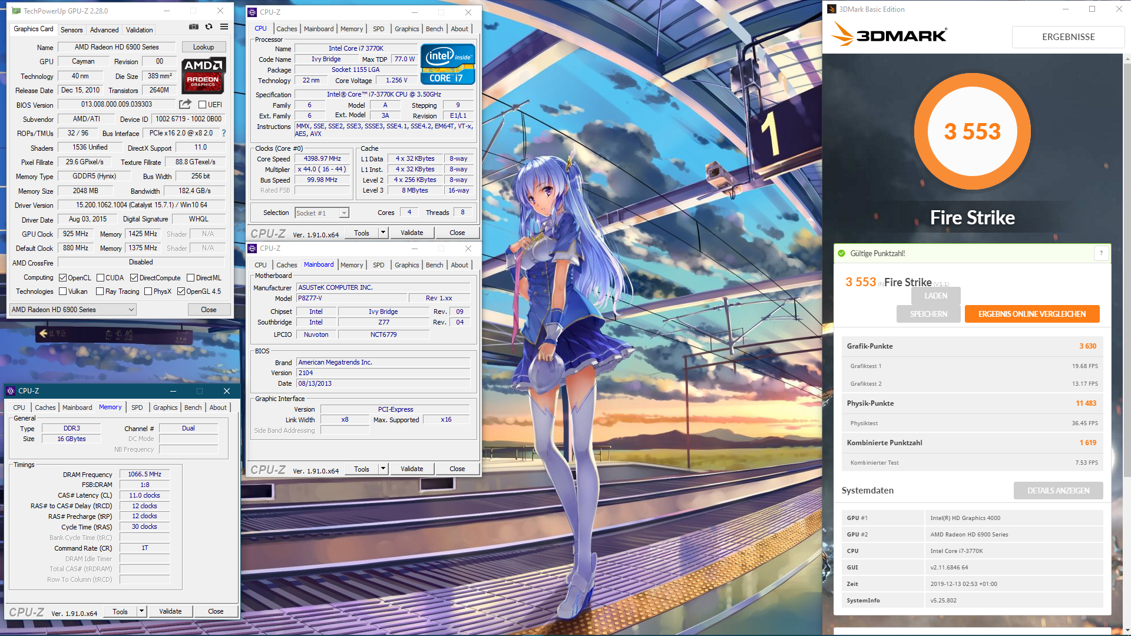
Task: Toggle the DirectML checkbox
Action: pyautogui.click(x=190, y=278)
